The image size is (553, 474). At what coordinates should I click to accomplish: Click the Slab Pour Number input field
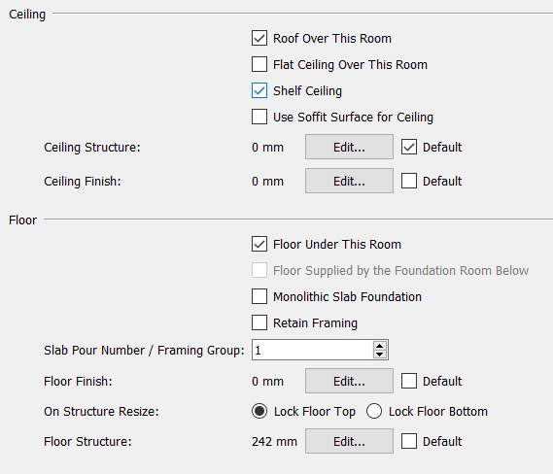313,350
